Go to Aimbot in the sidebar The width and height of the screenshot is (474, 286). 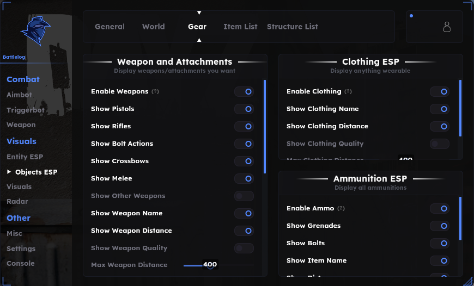pyautogui.click(x=20, y=95)
